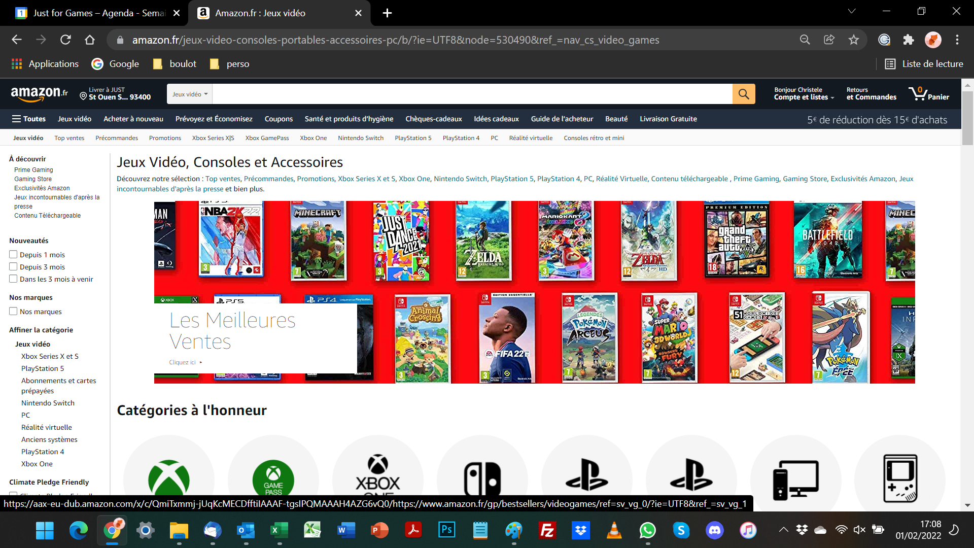Open 'PlayStation 5' in the category sidebar
The width and height of the screenshot is (974, 548).
coord(43,368)
